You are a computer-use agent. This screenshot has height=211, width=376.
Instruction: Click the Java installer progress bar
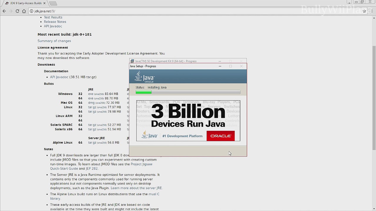(x=188, y=92)
